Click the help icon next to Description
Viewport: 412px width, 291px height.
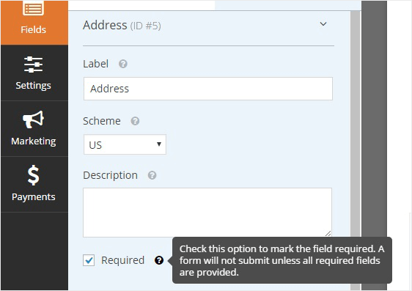pyautogui.click(x=152, y=175)
